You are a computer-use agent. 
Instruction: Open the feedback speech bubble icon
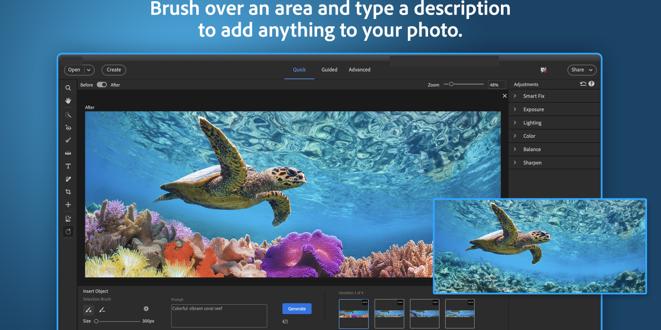pos(543,70)
